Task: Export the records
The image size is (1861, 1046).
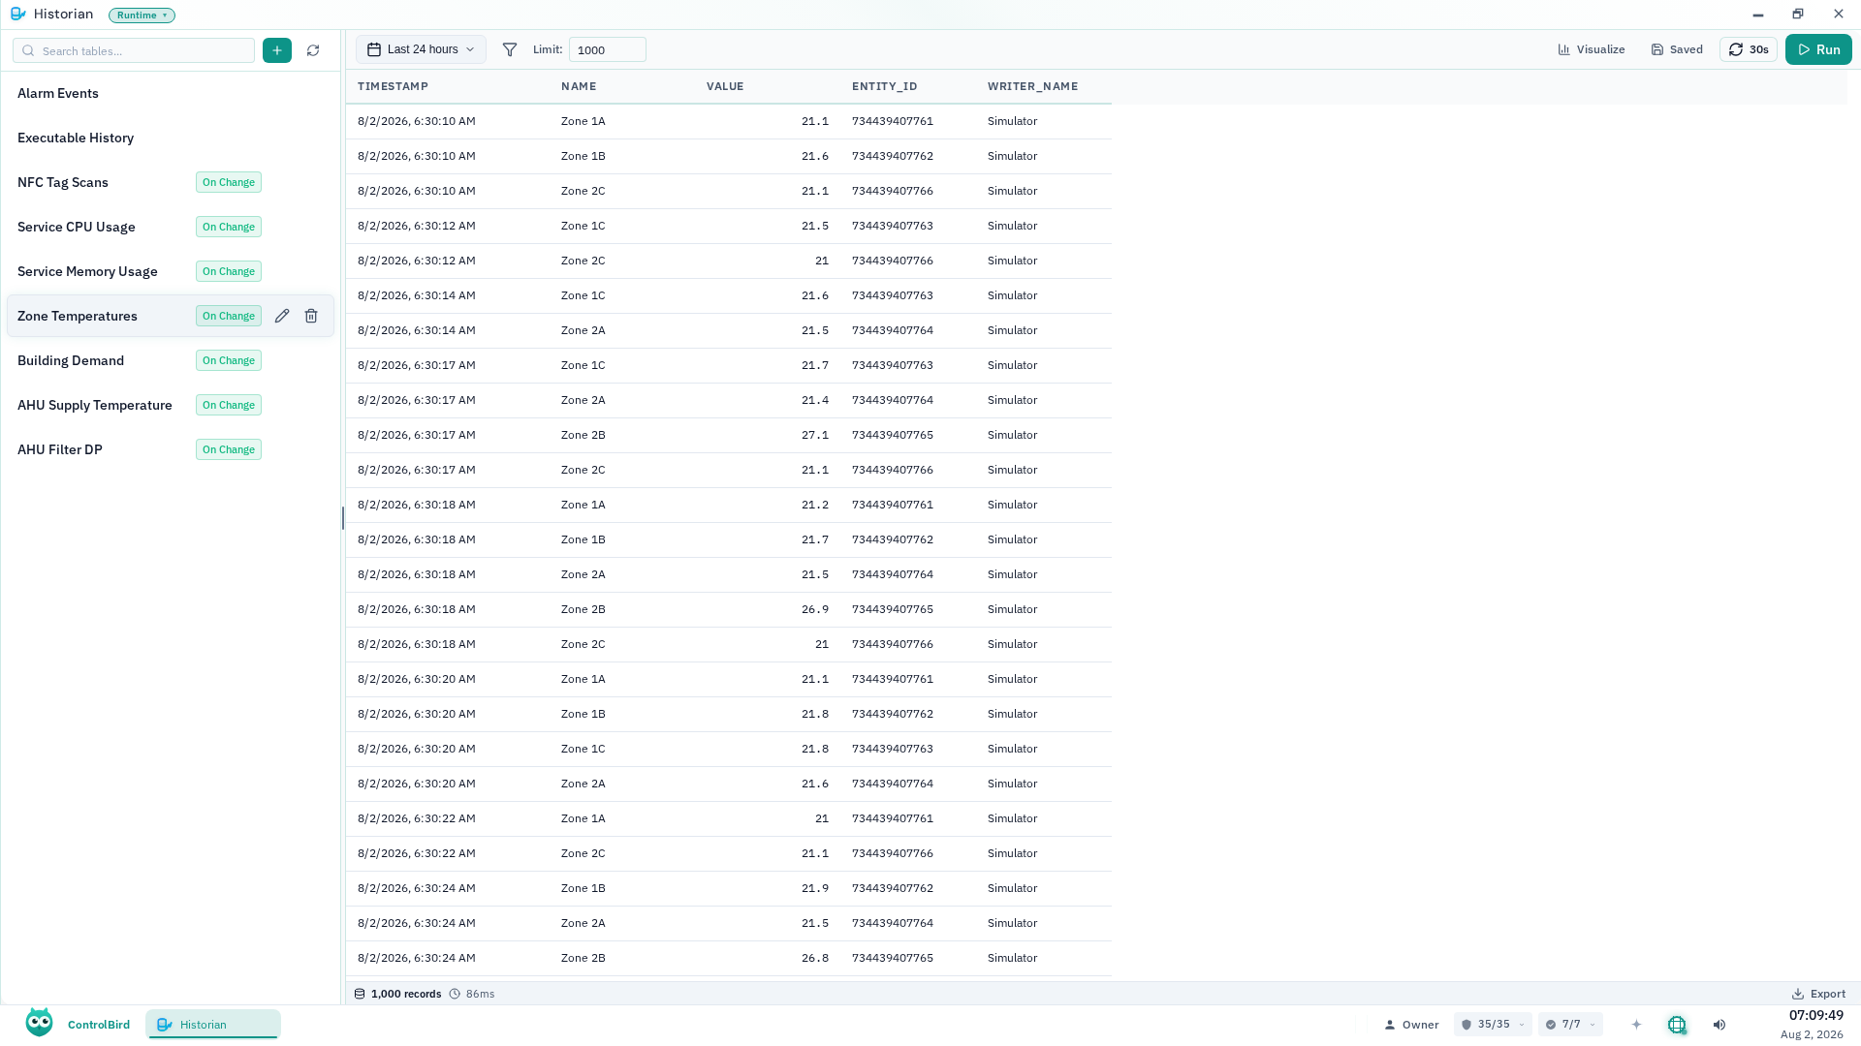Action: (1818, 994)
